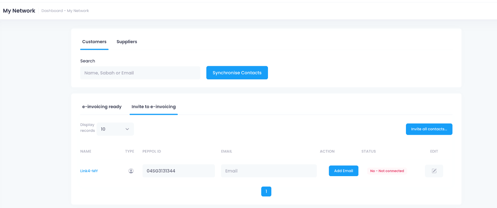Click the Dashboard breadcrumb link
The height and width of the screenshot is (208, 497).
tap(52, 11)
